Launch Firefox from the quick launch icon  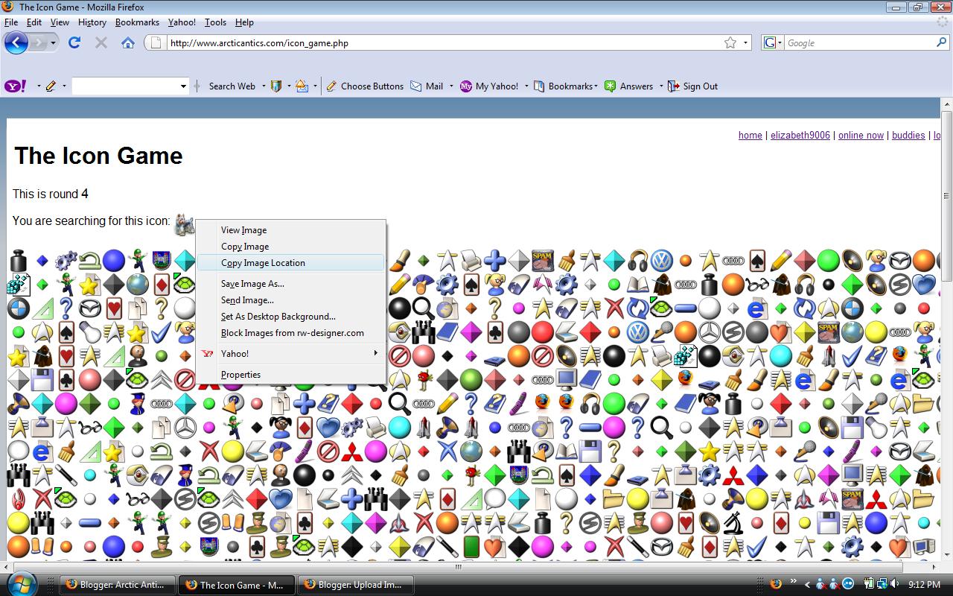[775, 584]
